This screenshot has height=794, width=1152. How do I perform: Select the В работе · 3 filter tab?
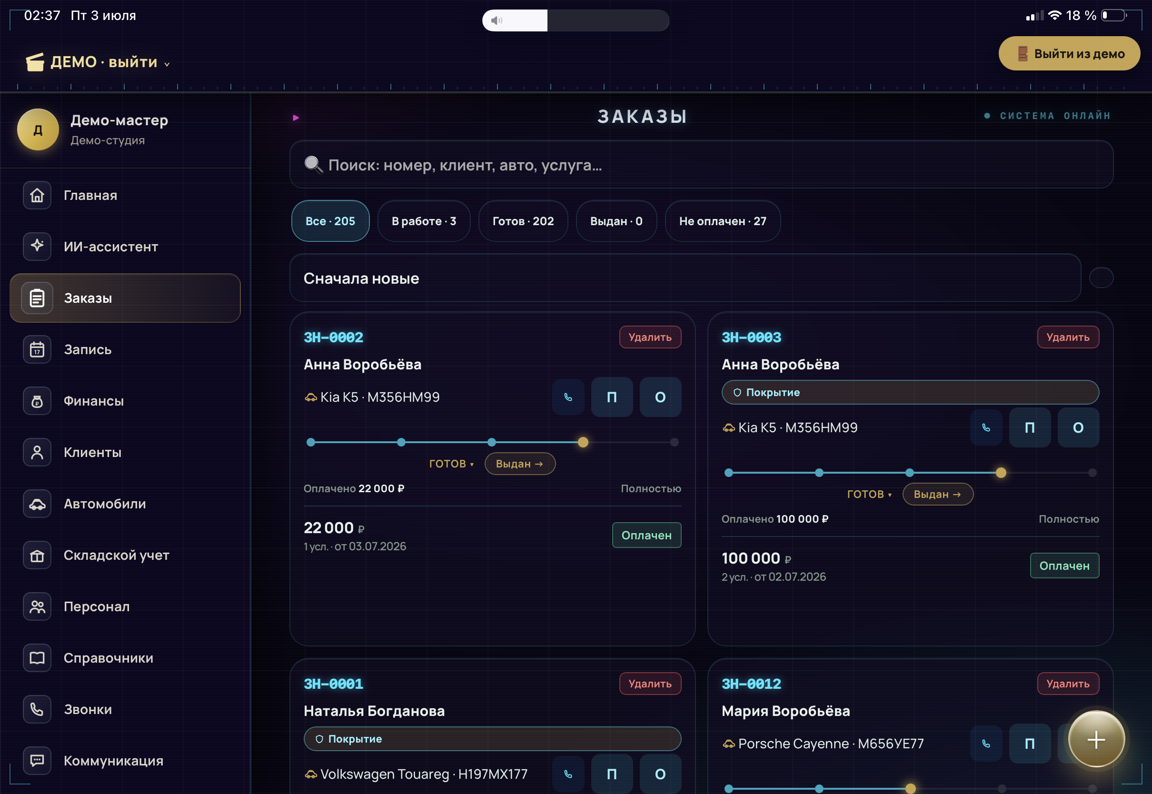(x=424, y=221)
